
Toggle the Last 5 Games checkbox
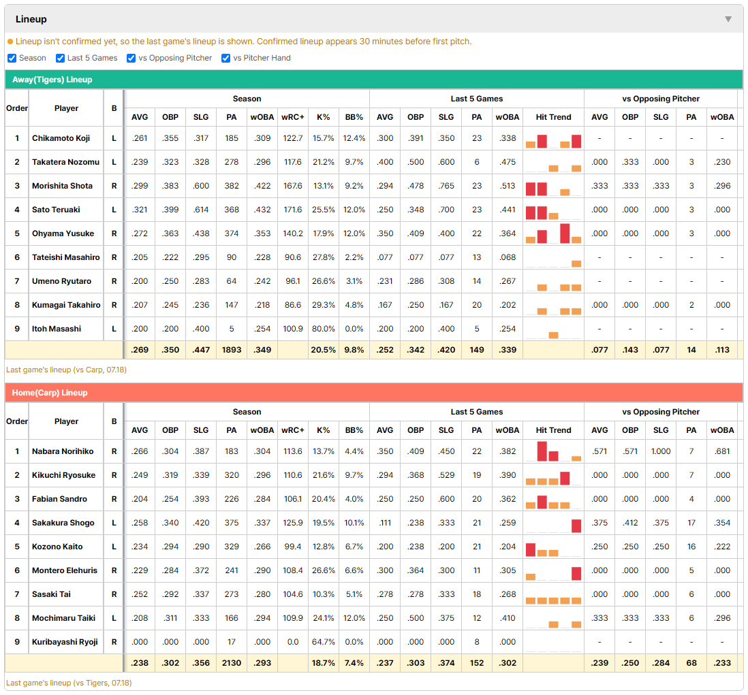(x=60, y=58)
